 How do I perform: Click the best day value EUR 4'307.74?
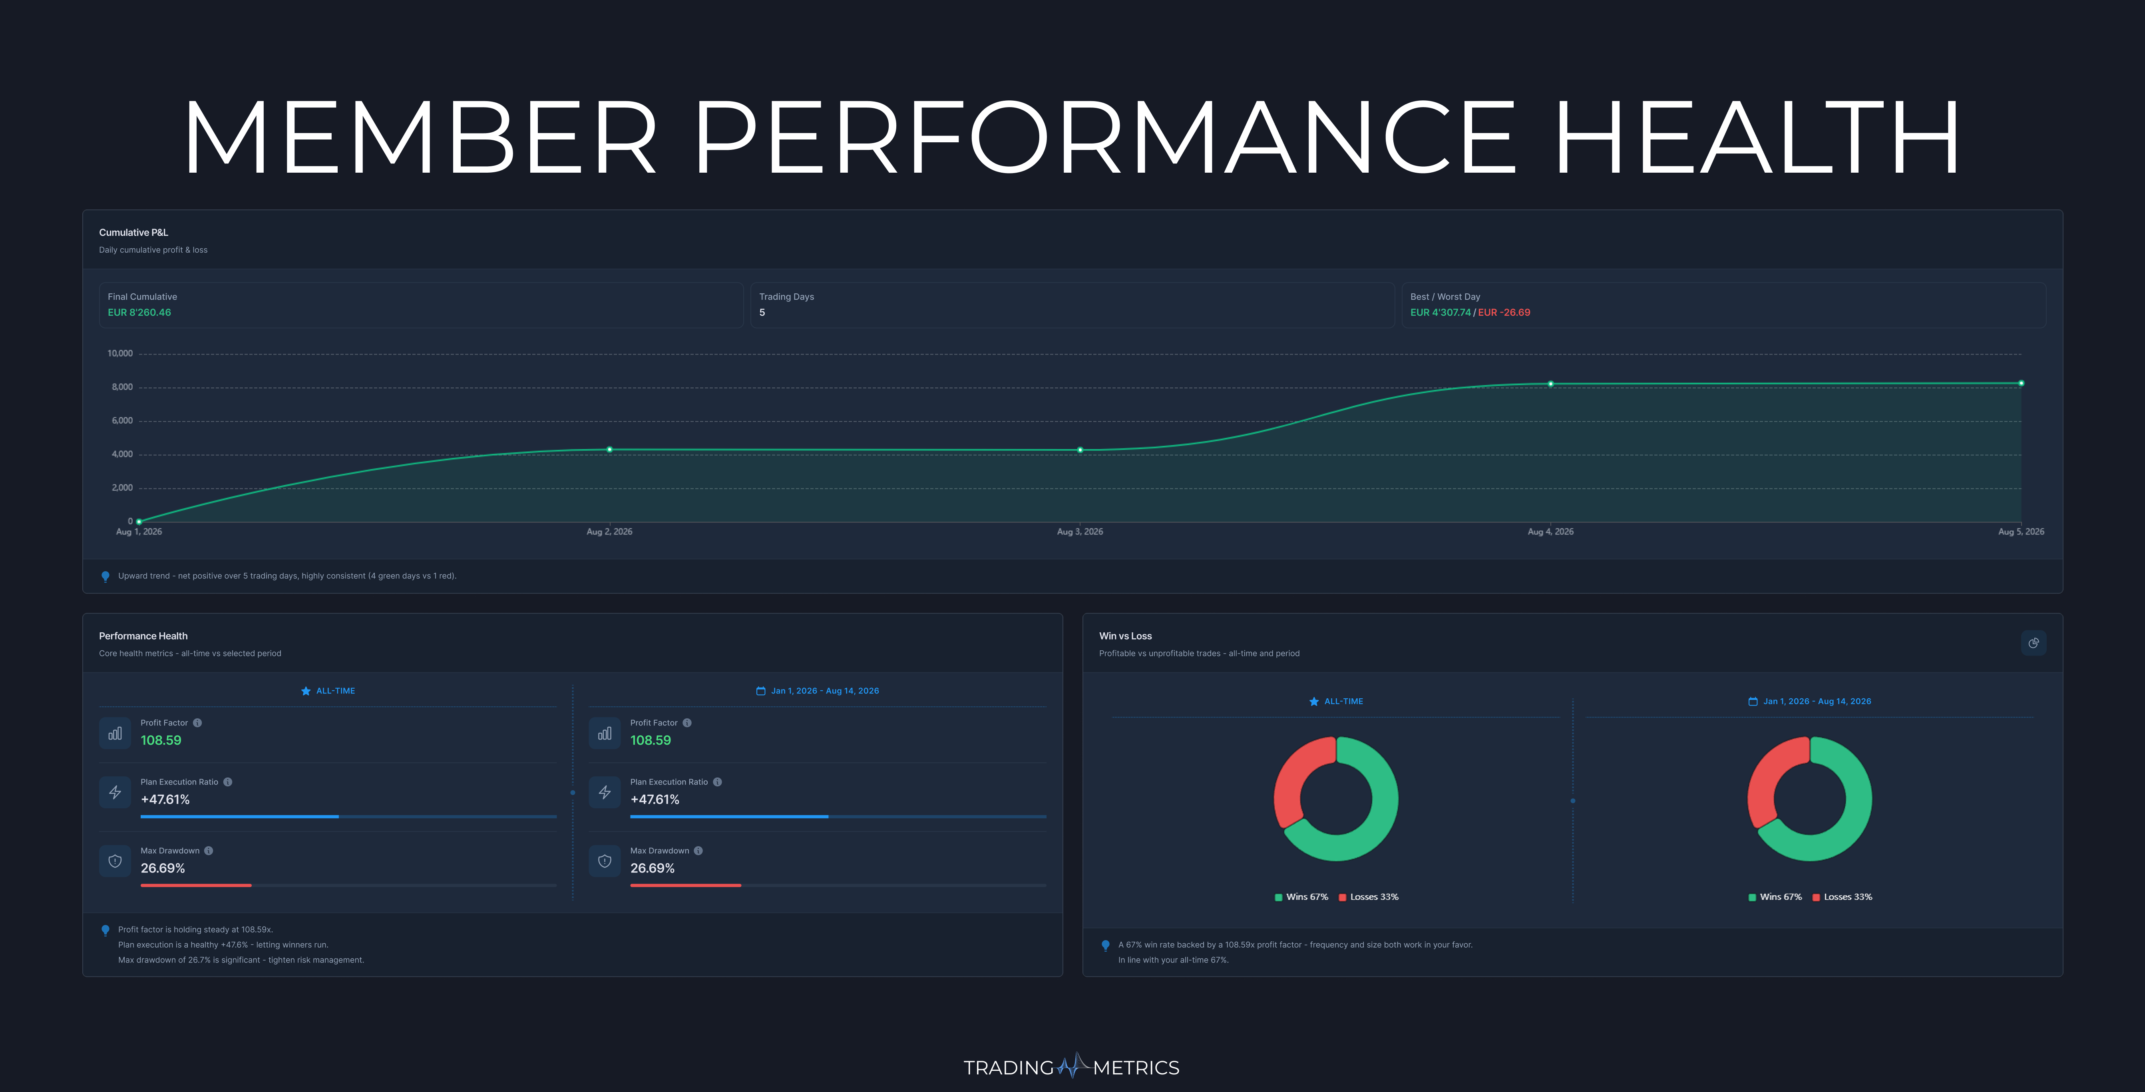tap(1441, 312)
